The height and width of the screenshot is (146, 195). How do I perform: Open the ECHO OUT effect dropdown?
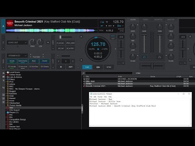(17, 43)
